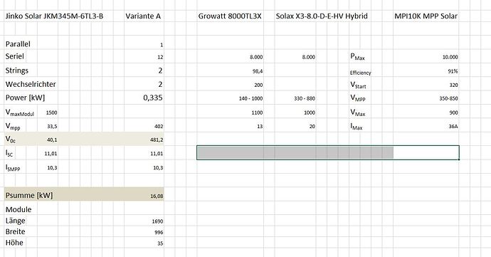Image resolution: width=491 pixels, height=257 pixels.
Task: Click the V0c module value '40,1'
Action: [52, 140]
